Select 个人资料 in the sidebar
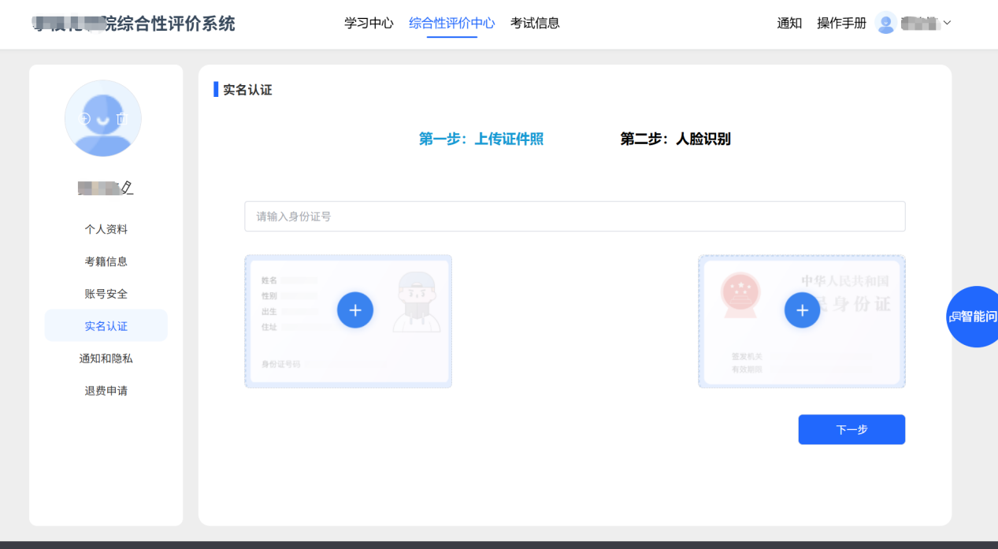 pos(106,229)
